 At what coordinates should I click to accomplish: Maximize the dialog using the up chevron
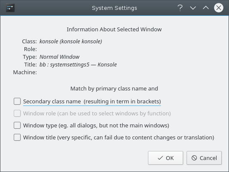206,8
